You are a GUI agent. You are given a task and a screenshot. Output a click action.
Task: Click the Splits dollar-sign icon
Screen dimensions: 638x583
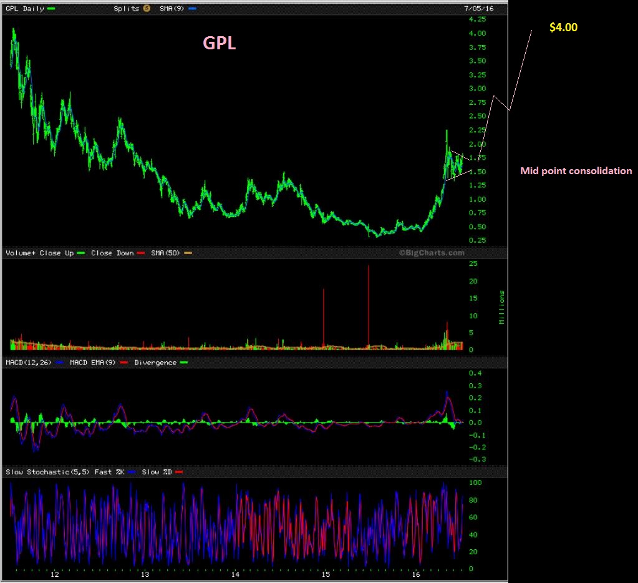point(147,9)
